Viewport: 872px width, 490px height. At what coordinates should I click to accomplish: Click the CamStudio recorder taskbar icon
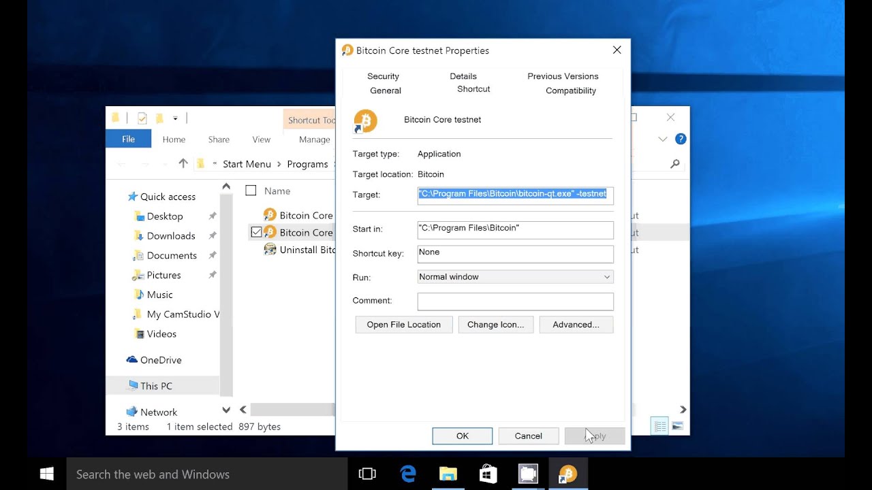tap(528, 474)
